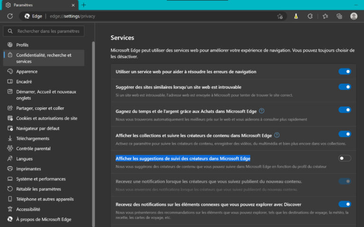Toggle notifications for creators' new content
The image size is (364, 227).
pos(345,181)
